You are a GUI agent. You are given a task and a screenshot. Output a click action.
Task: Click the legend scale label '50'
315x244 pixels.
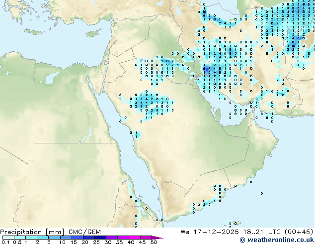pos(154,242)
